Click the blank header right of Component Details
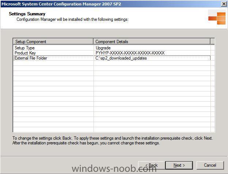Screen dimensions: 228x174 (212, 42)
